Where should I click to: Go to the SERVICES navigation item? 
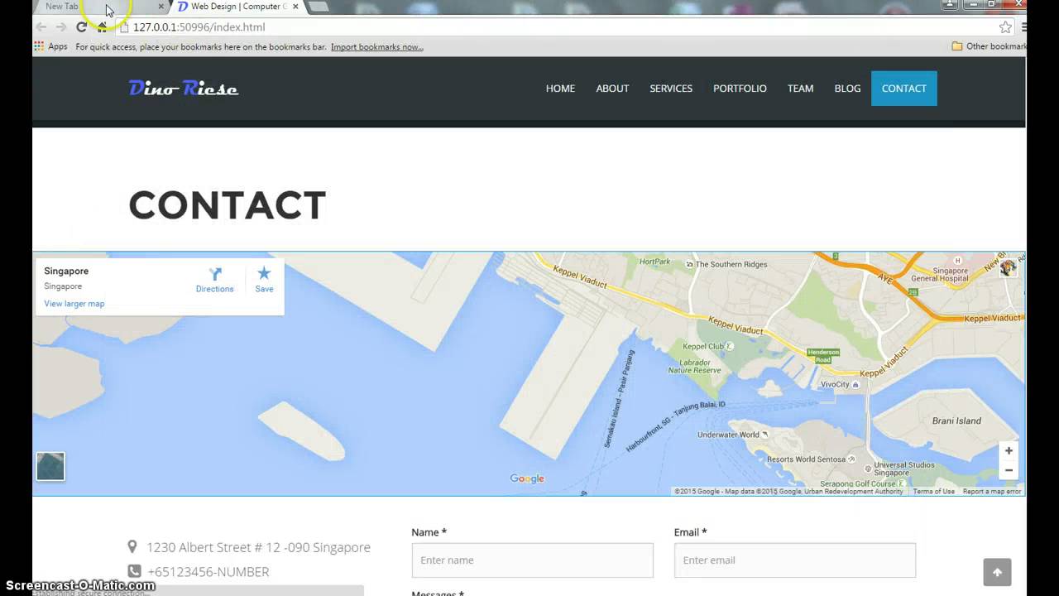(671, 89)
